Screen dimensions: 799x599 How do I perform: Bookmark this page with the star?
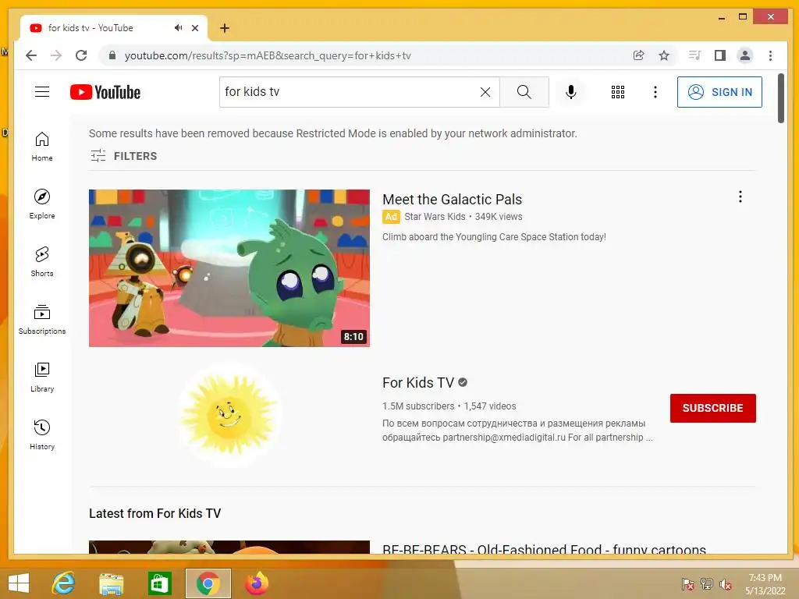coord(664,55)
